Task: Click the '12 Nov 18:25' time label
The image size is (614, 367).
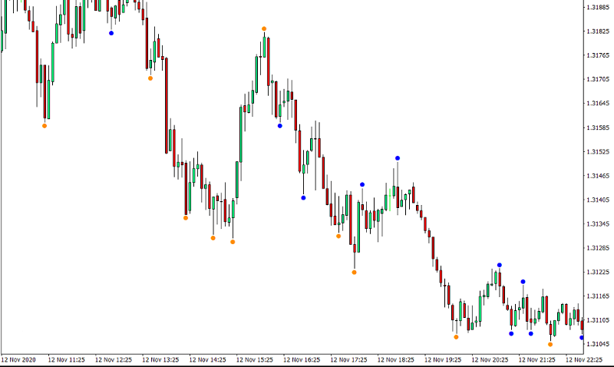Action: [x=395, y=359]
